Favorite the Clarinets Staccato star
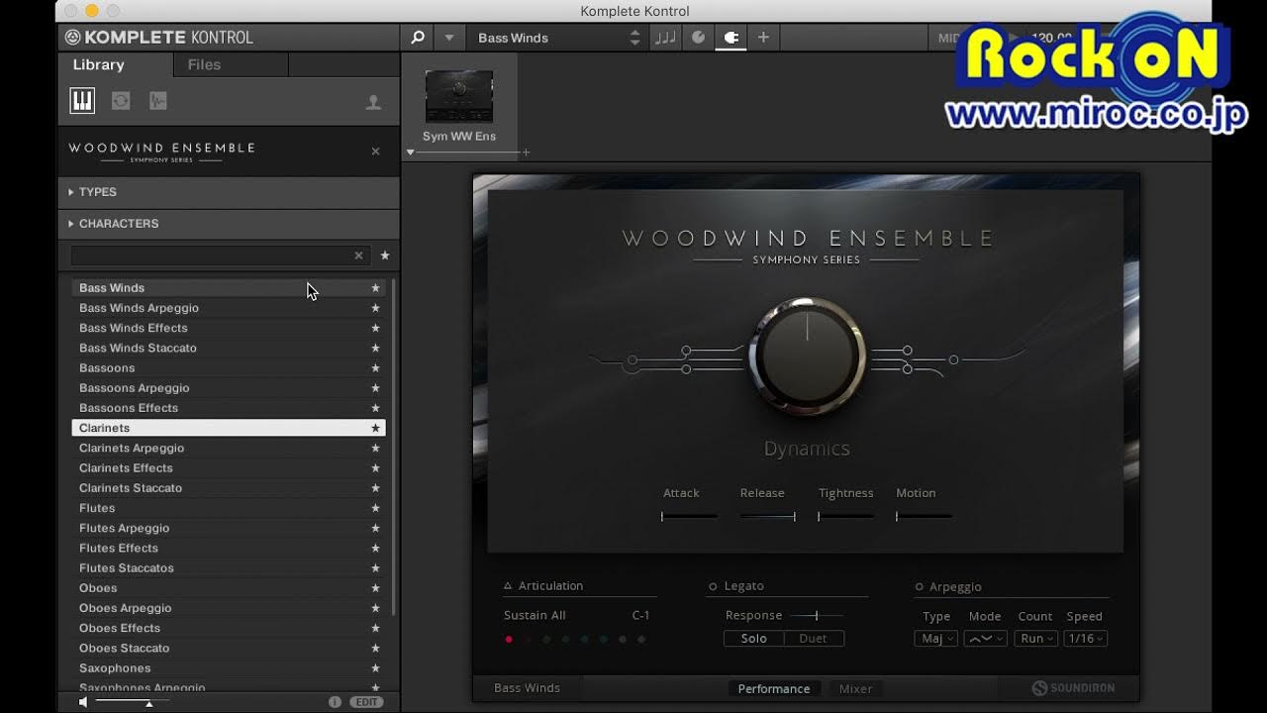1267x713 pixels. tap(375, 488)
